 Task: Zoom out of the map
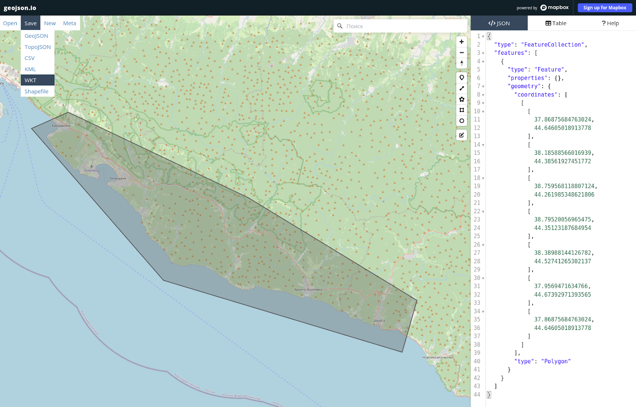coord(461,52)
